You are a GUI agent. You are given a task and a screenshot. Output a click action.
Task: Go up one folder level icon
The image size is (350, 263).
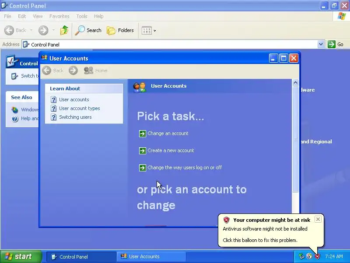point(64,30)
